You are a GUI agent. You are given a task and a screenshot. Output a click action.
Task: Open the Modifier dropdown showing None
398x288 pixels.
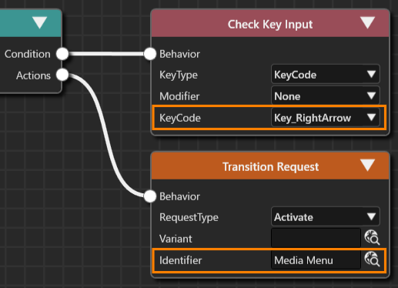click(x=326, y=96)
